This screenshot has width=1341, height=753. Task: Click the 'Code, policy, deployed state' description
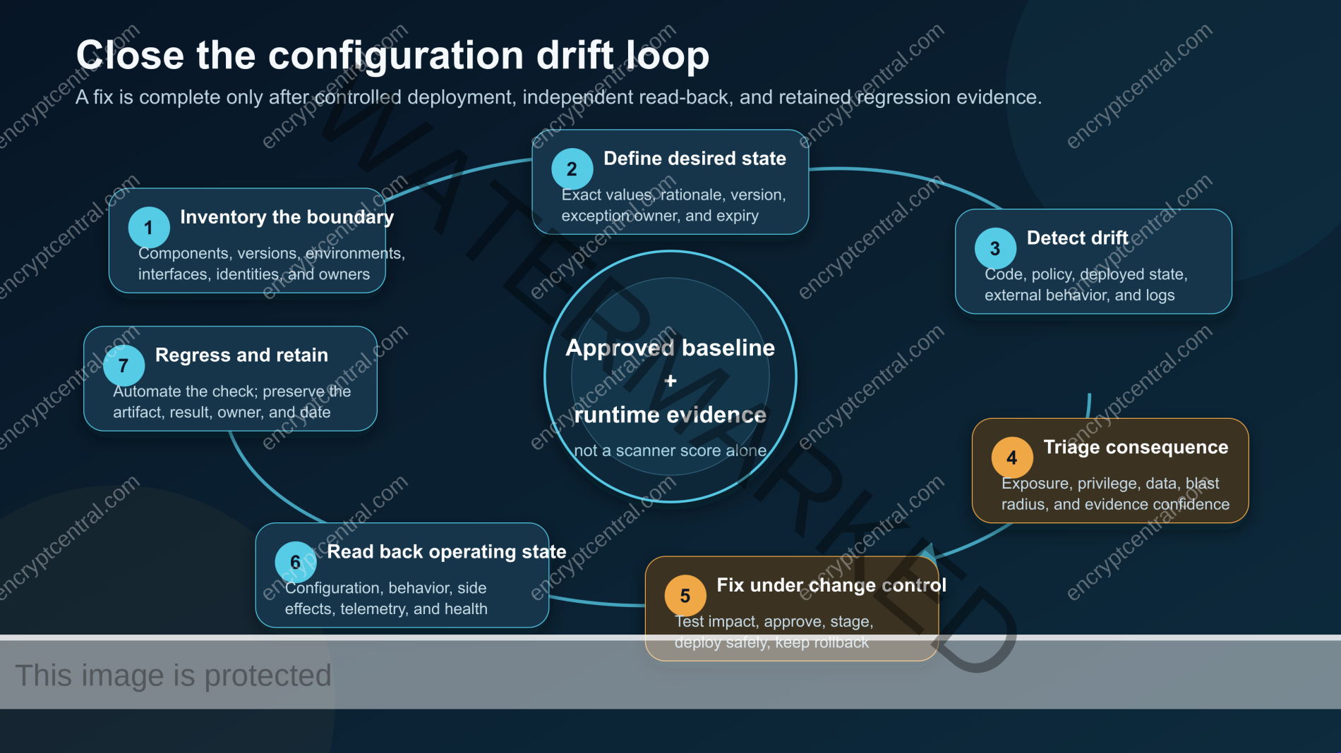[x=1086, y=286]
